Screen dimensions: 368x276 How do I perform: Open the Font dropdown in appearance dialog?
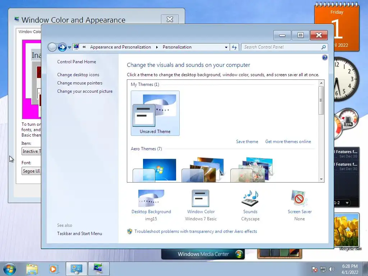tap(31, 171)
